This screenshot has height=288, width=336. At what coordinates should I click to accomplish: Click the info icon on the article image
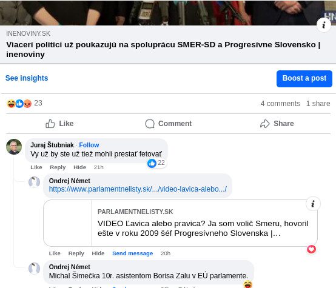click(x=324, y=25)
